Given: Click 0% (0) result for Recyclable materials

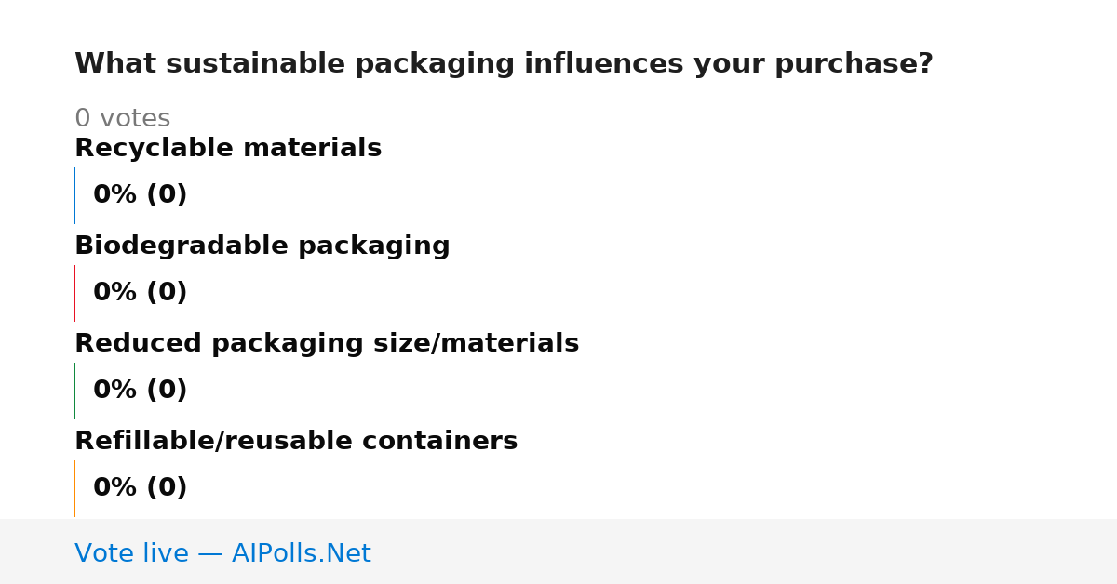Looking at the screenshot, I should coord(141,195).
